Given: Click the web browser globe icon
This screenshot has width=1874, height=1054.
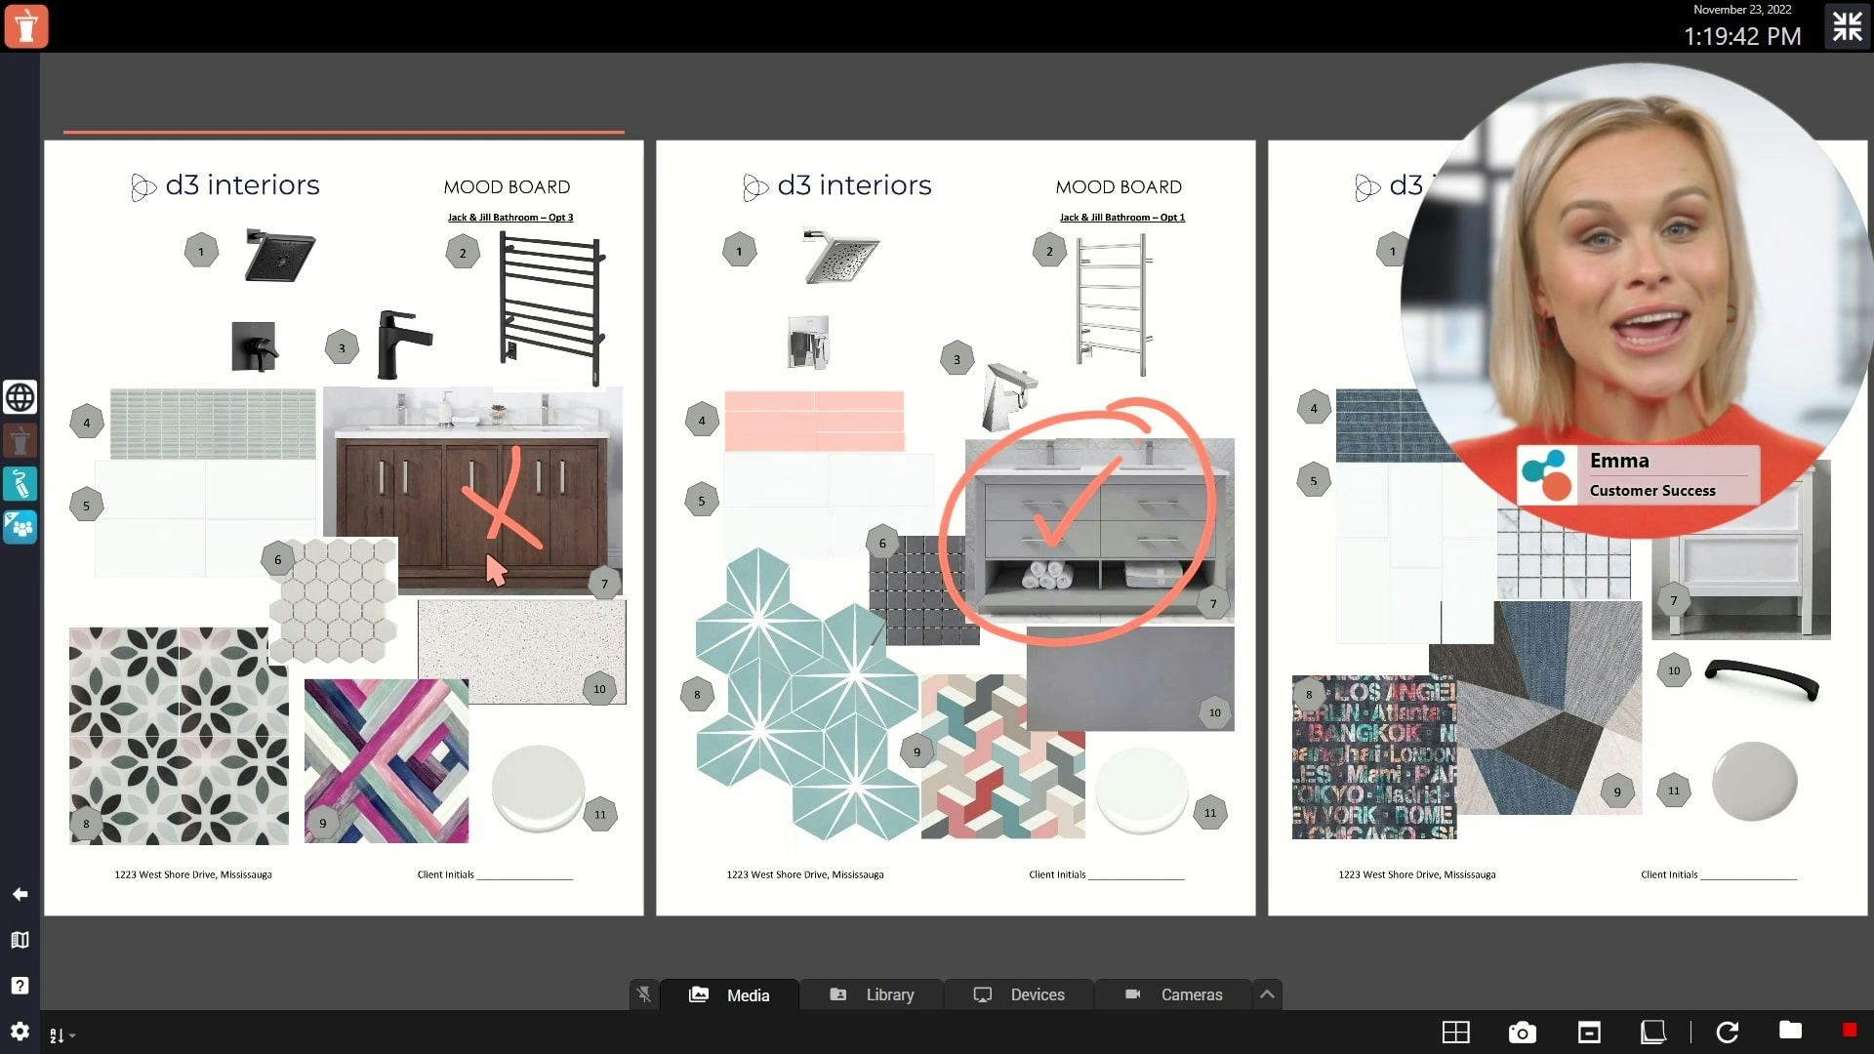Looking at the screenshot, I should coord(20,397).
